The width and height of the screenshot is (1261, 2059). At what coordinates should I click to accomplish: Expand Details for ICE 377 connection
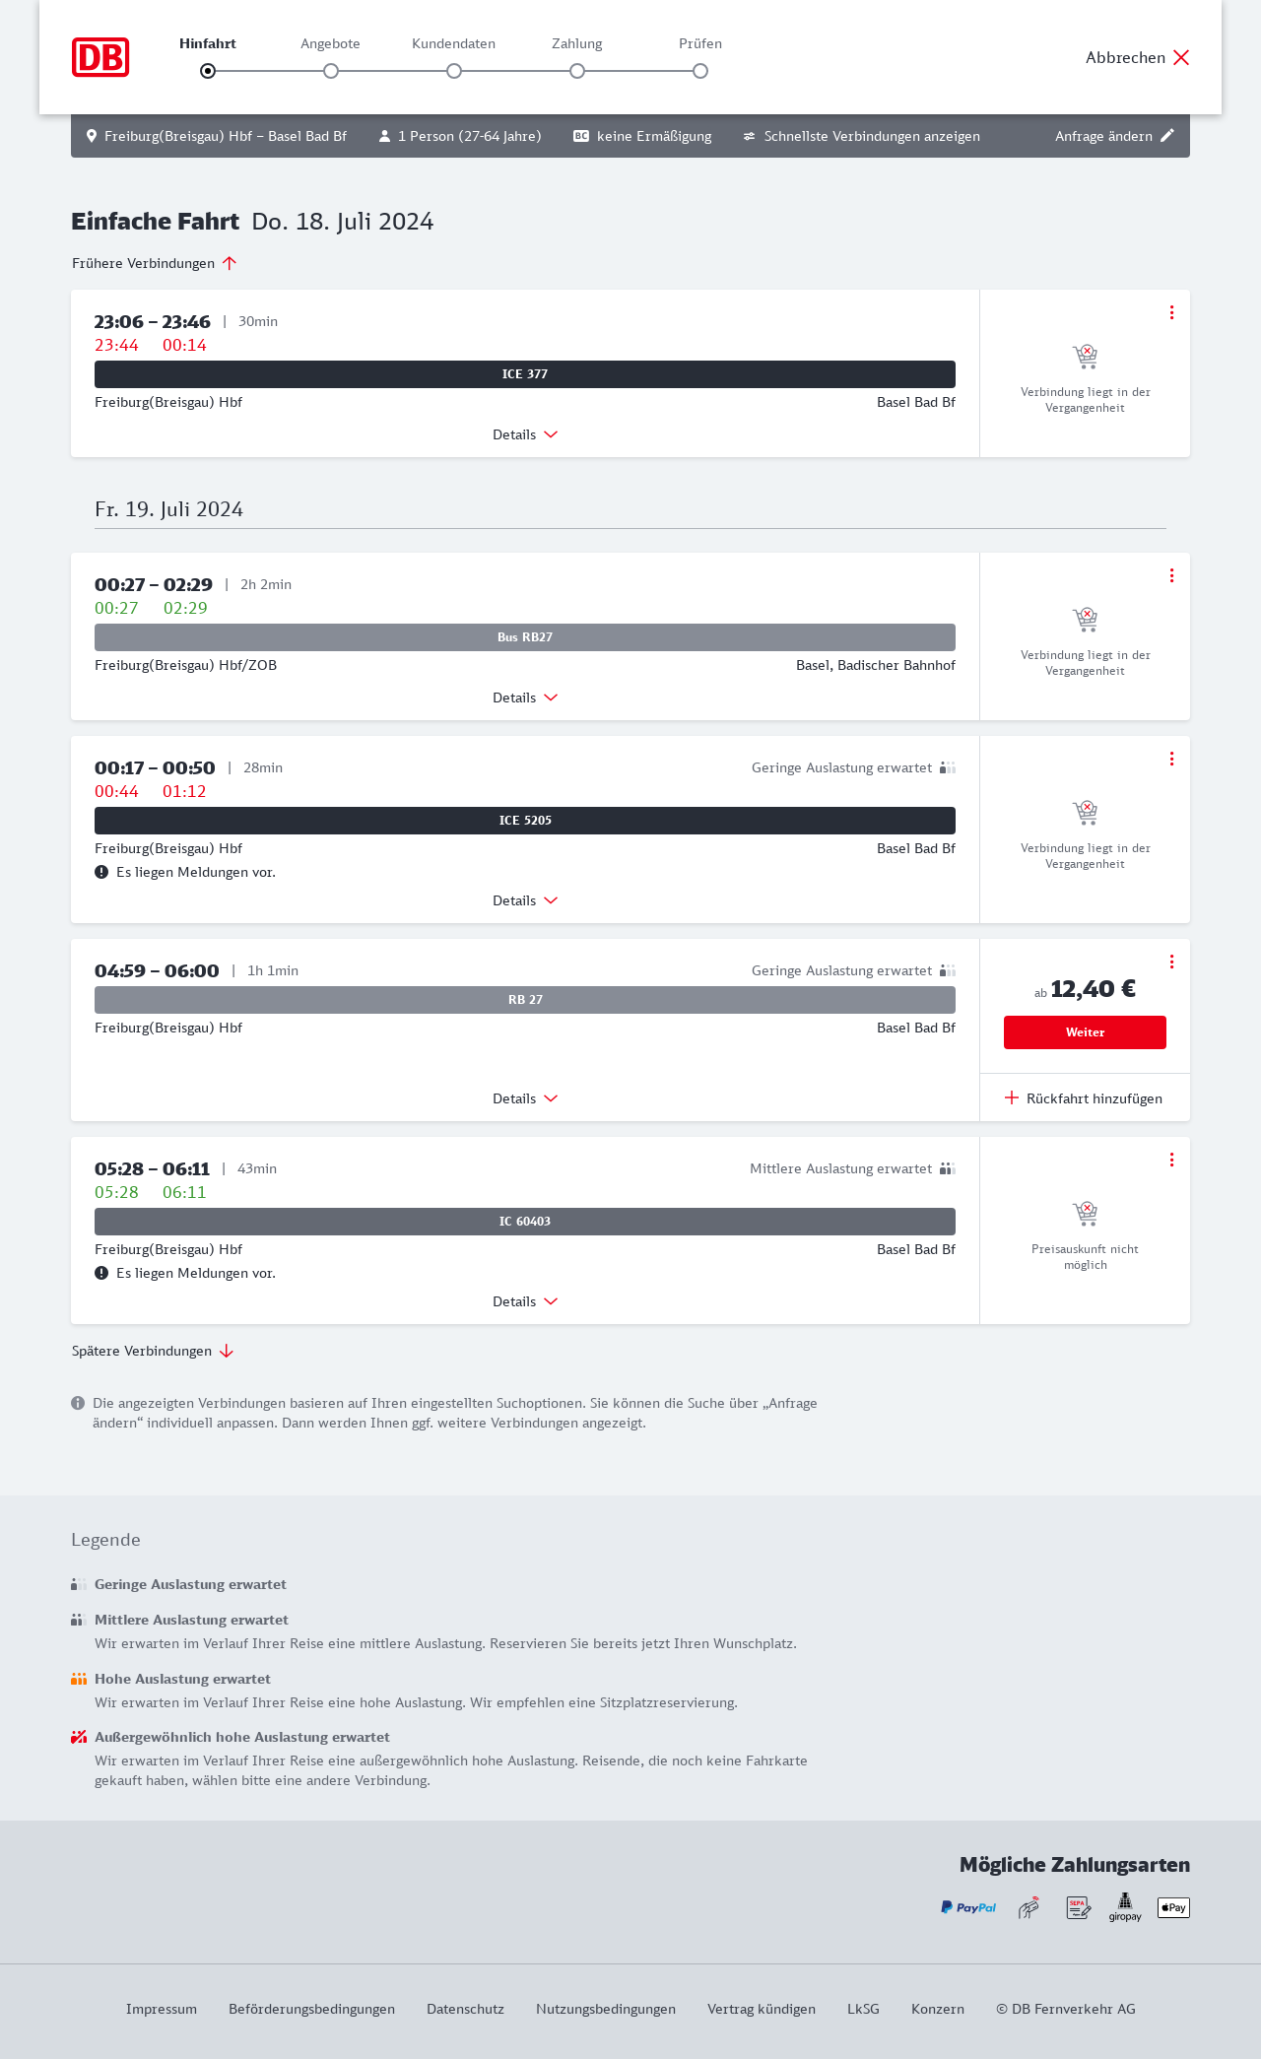525,434
